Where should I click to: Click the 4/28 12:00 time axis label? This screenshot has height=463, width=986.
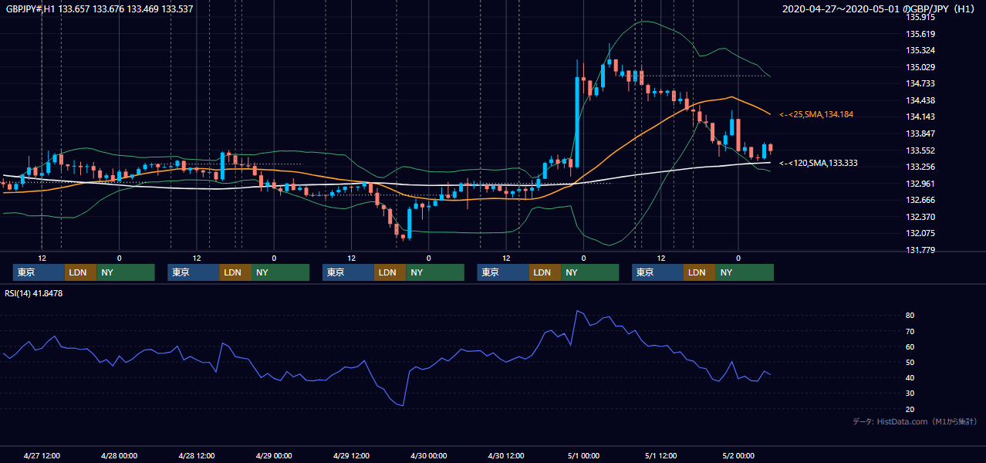point(197,456)
